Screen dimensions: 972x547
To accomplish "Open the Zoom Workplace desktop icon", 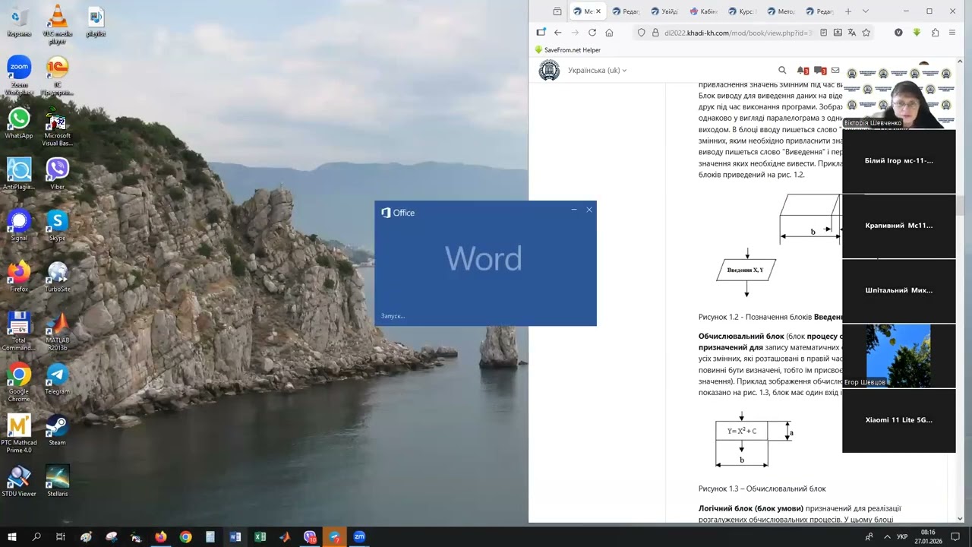I will coord(19,75).
